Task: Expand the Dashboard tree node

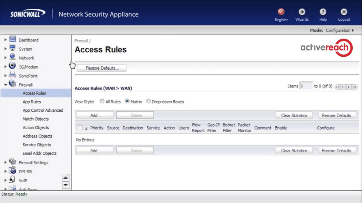Action: click(x=5, y=40)
